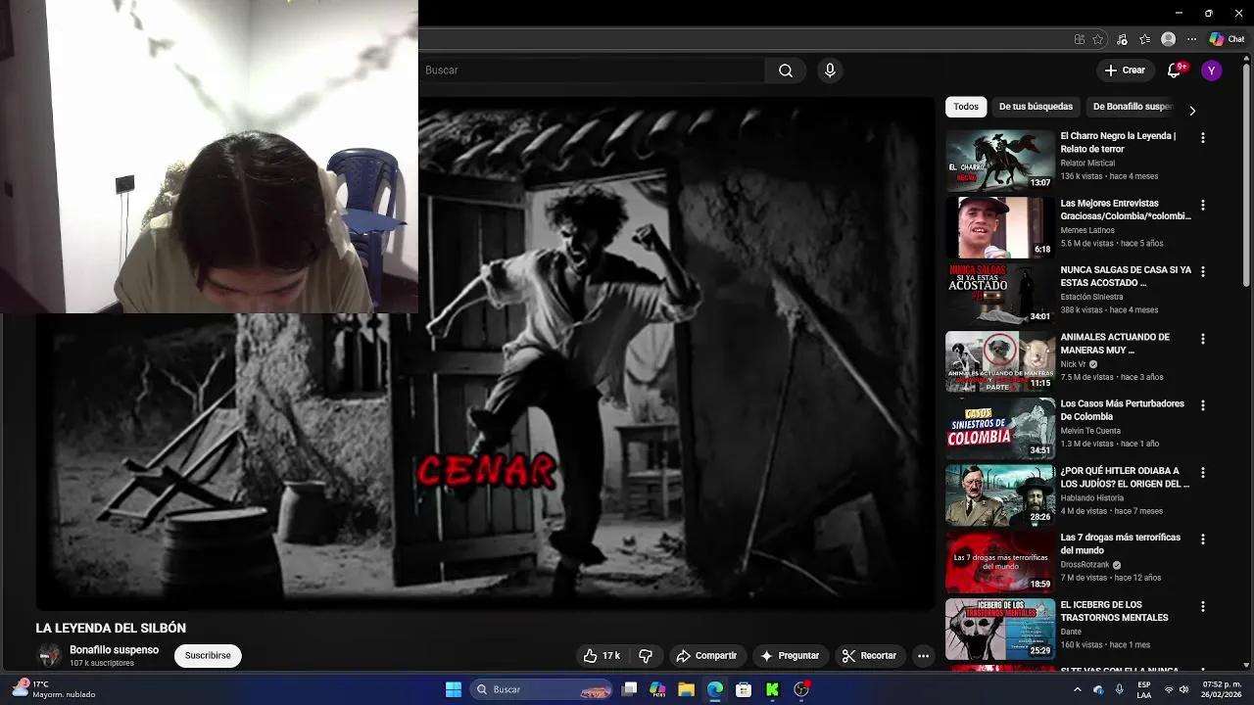Show hidden system tray icons chevron
Screen dimensions: 1254x705
(1078, 689)
